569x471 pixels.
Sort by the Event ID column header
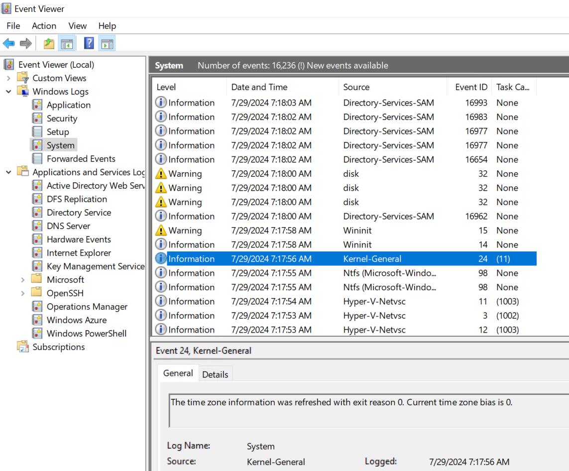coord(469,87)
